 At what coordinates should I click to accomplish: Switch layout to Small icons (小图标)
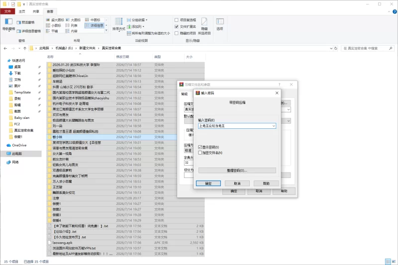(x=54, y=25)
